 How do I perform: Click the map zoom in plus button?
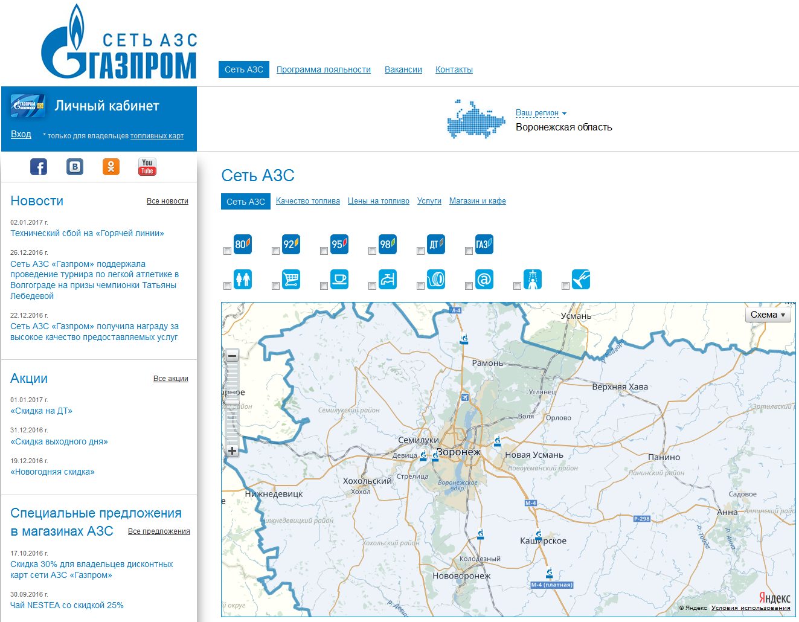pos(232,450)
